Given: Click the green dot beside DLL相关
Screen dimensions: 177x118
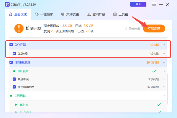Looking at the screenshot, I should (14, 71).
